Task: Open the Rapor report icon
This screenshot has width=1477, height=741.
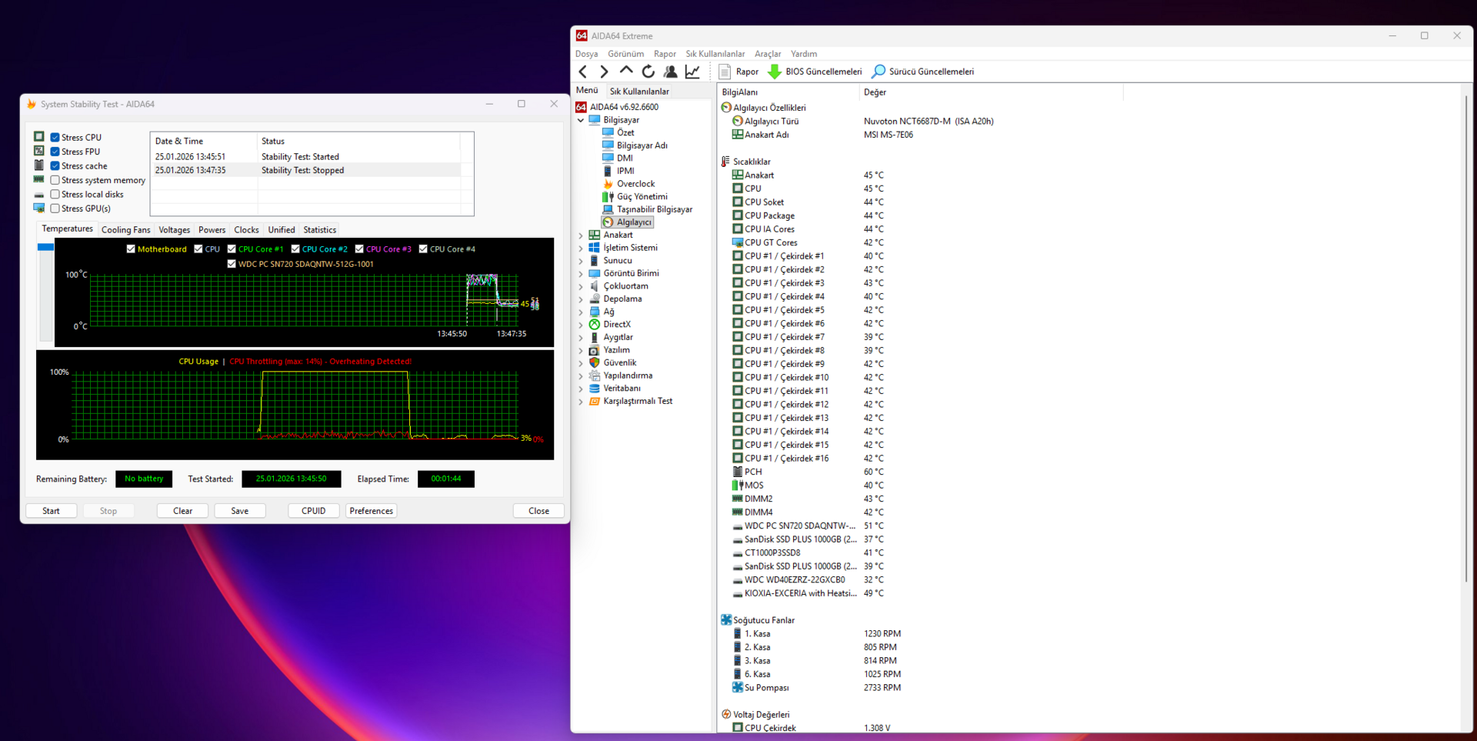Action: pyautogui.click(x=725, y=72)
